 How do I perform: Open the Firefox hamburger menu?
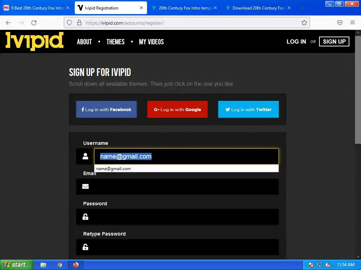point(353,22)
